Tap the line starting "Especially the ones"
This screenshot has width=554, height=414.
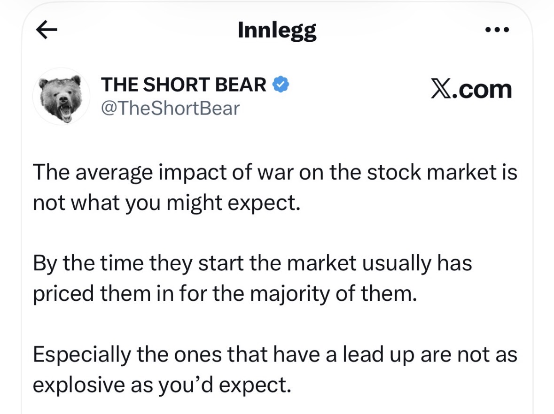tap(275, 355)
